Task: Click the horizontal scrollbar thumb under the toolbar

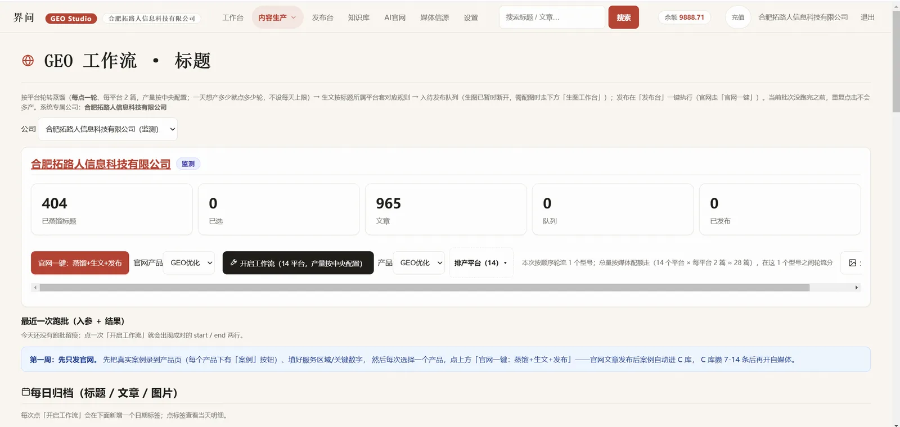Action: coord(424,288)
